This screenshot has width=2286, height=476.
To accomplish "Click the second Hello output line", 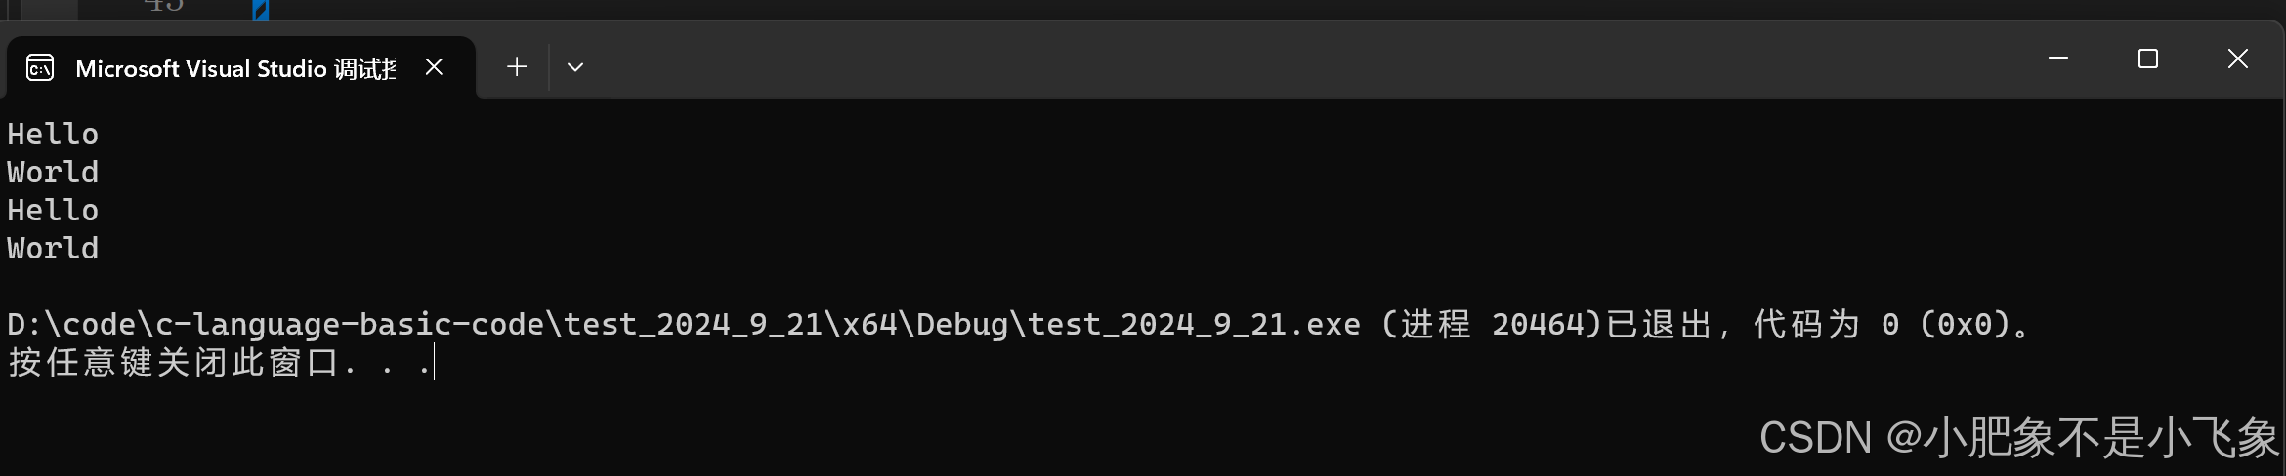I will click(x=53, y=210).
